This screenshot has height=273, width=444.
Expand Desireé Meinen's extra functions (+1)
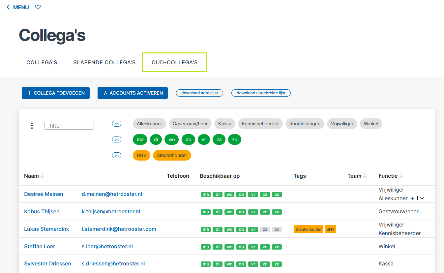pos(417,198)
